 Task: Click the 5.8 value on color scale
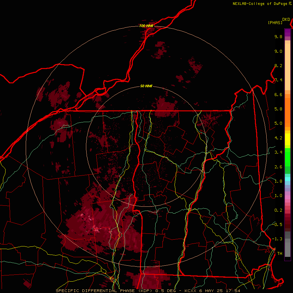click(x=278, y=109)
